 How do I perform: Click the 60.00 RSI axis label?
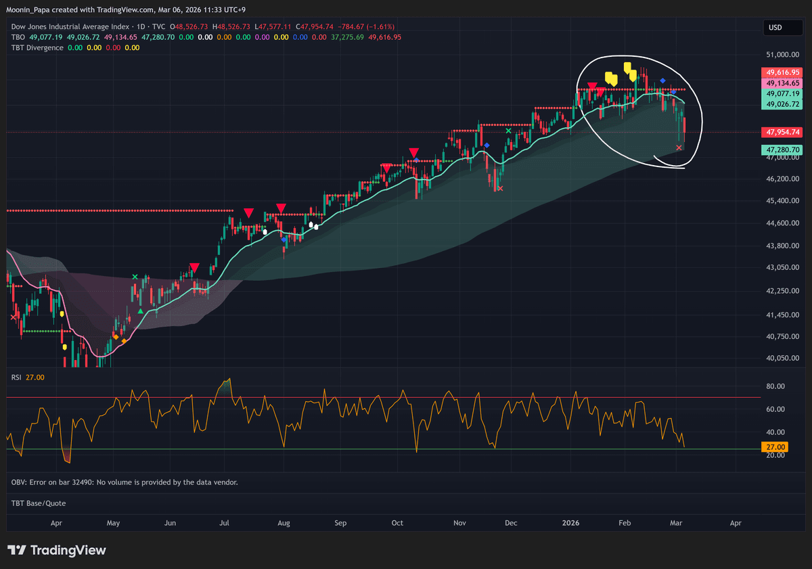click(775, 409)
